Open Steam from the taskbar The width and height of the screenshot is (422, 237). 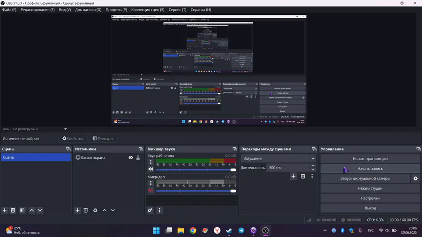click(229, 230)
